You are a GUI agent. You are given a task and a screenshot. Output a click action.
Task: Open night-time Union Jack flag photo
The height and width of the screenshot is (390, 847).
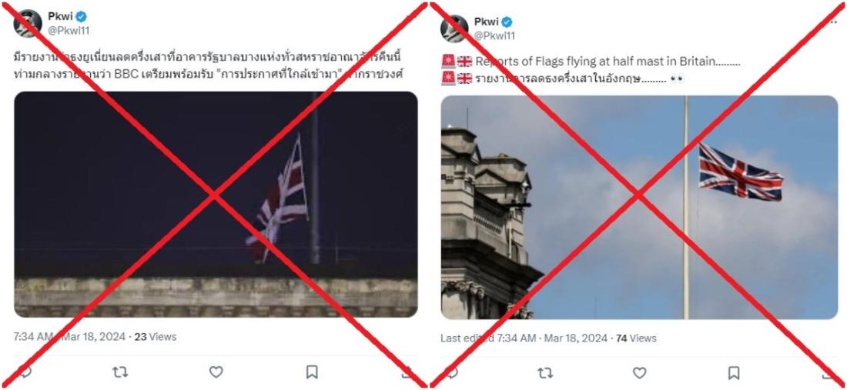(216, 205)
